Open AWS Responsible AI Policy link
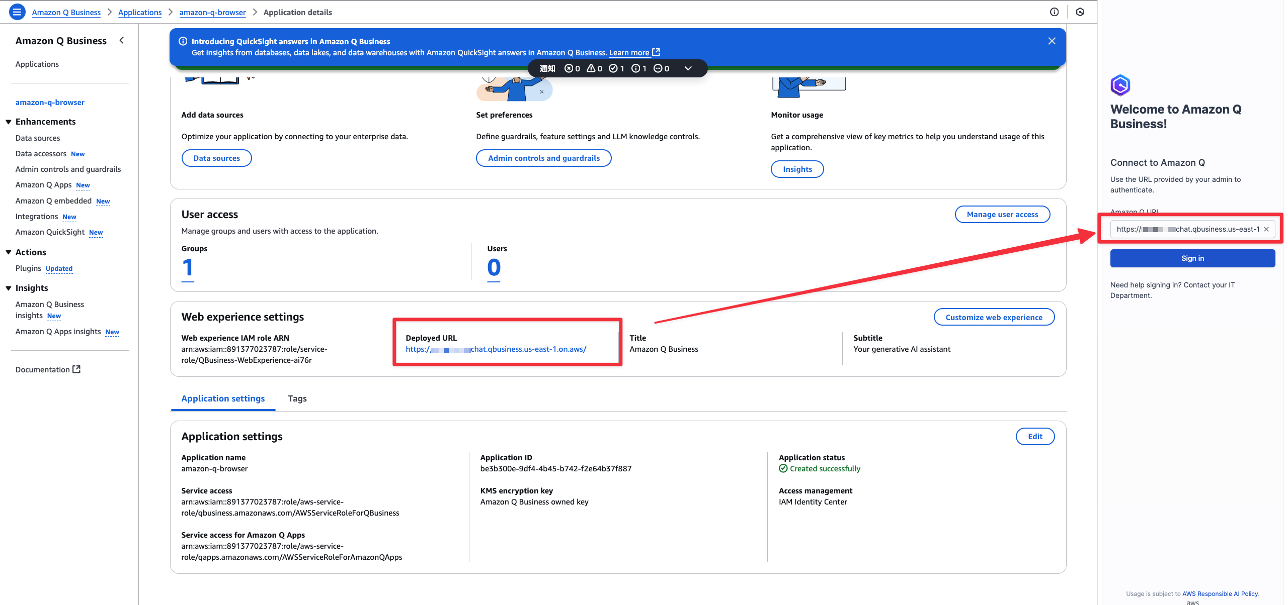 pyautogui.click(x=1220, y=593)
